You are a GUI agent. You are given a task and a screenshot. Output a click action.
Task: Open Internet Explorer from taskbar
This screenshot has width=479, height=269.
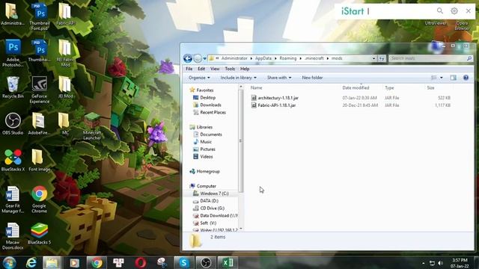(31, 262)
